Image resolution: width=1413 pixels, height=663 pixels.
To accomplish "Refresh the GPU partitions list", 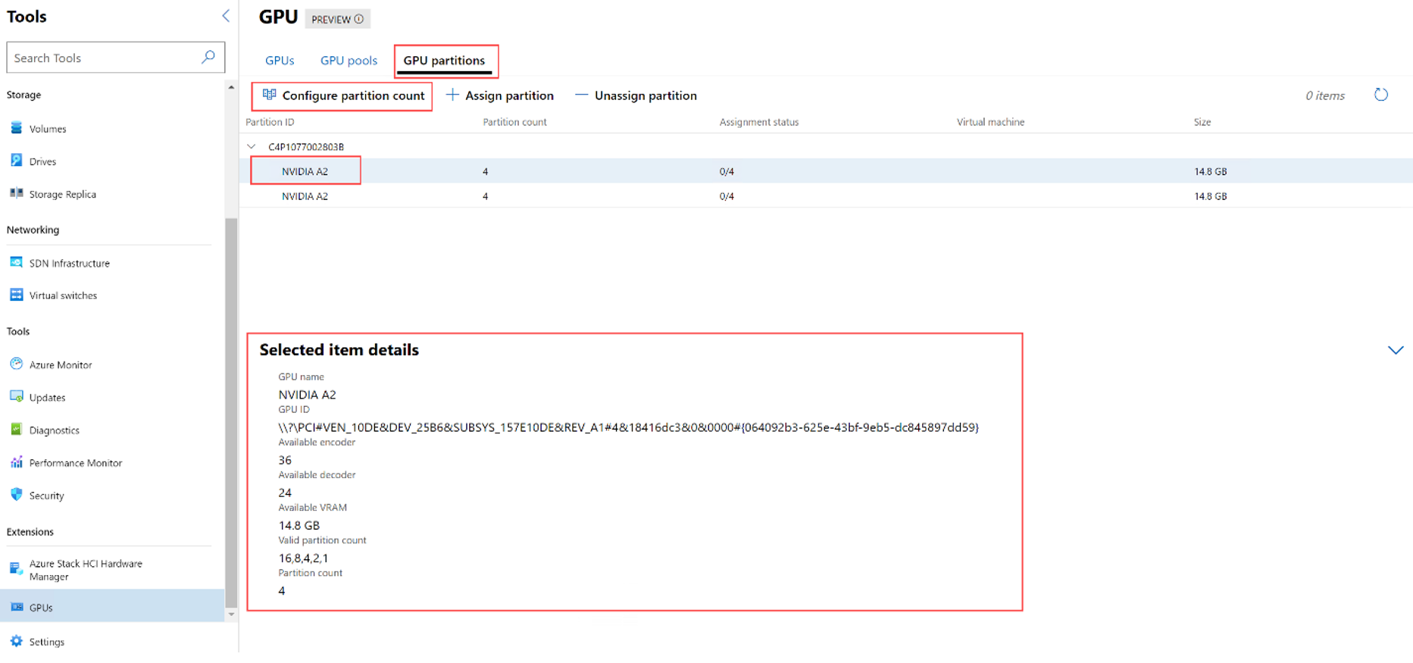I will tap(1380, 95).
